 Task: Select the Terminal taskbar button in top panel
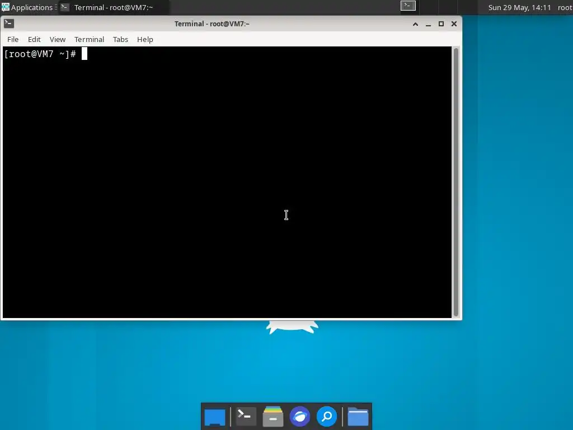(x=113, y=7)
